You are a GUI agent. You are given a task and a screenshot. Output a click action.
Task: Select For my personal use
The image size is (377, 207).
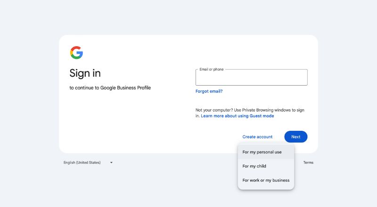click(262, 152)
